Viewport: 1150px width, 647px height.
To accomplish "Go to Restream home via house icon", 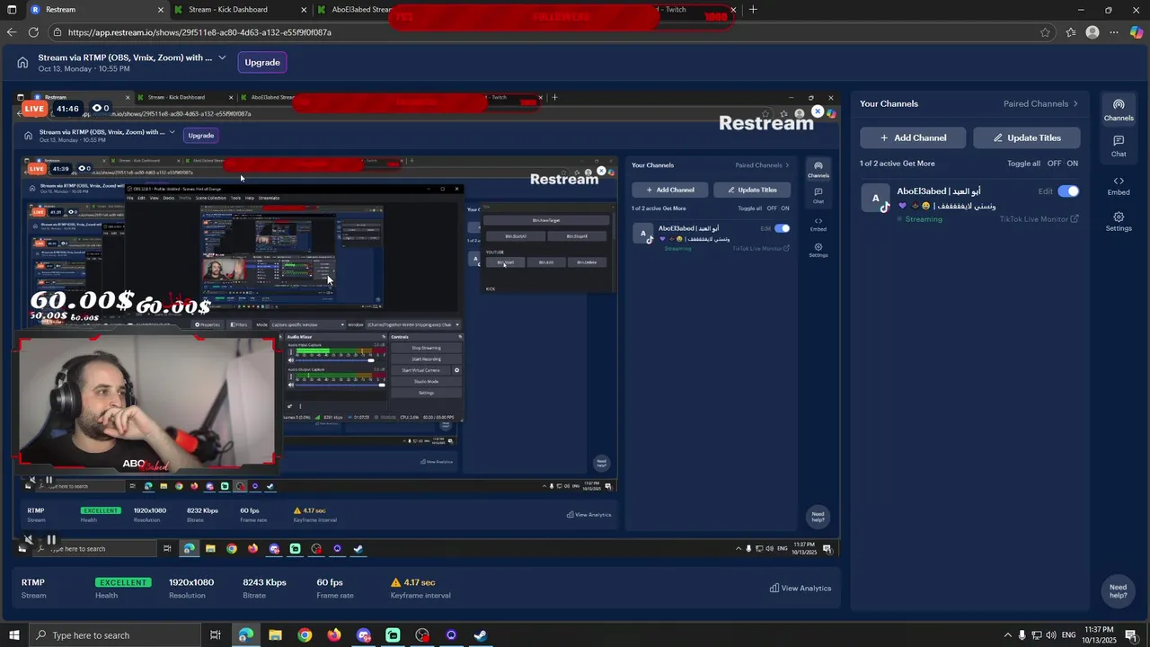I will (x=22, y=62).
